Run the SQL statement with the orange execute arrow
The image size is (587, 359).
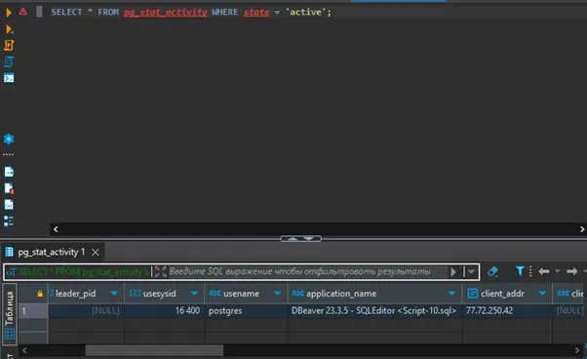[x=8, y=13]
